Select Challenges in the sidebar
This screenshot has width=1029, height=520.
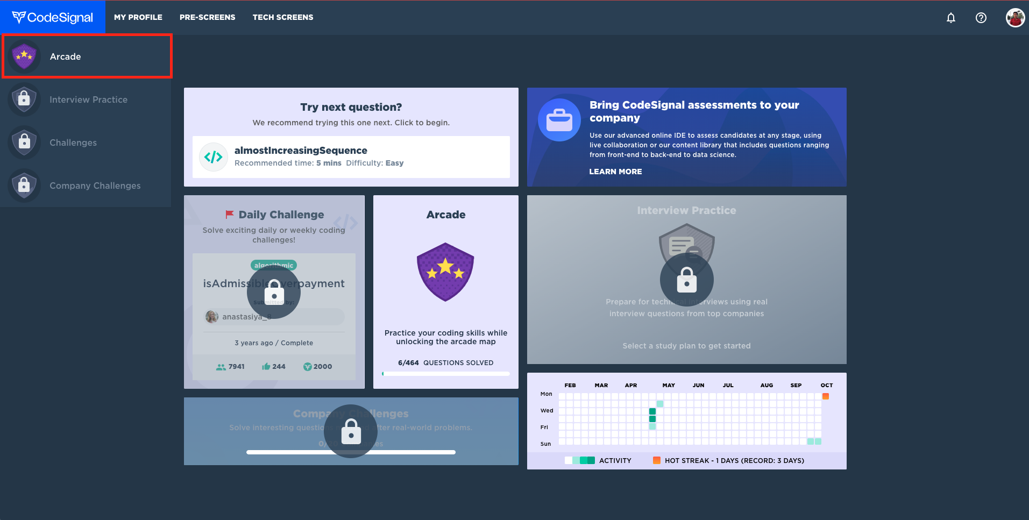coord(86,143)
